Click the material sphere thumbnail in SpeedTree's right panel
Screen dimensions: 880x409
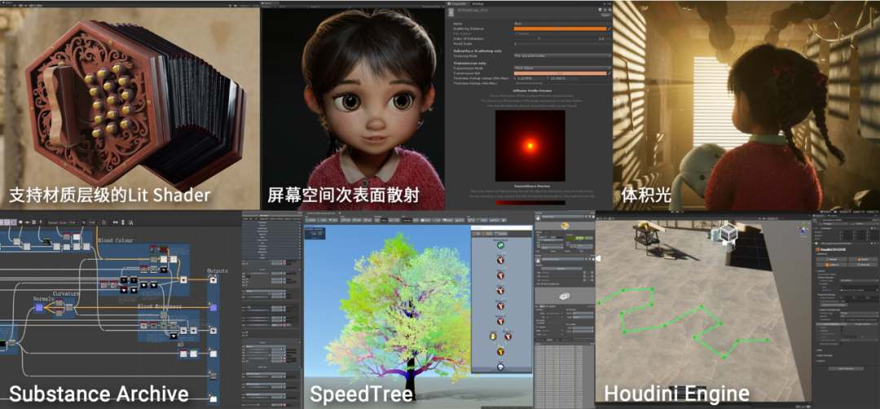coord(565,226)
